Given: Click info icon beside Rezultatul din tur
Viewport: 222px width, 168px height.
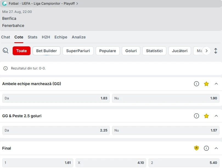Looking at the screenshot, I should click(x=5, y=68).
